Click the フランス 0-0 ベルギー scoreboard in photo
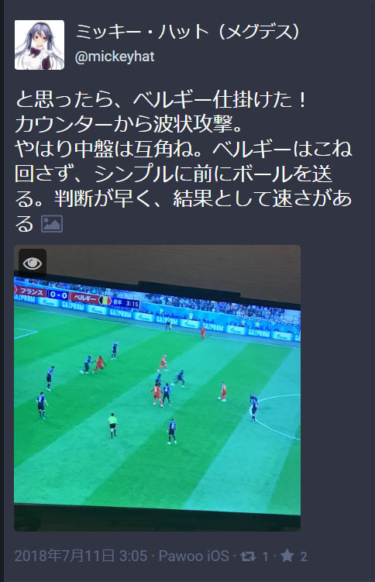The width and height of the screenshot is (375, 582). [x=77, y=297]
